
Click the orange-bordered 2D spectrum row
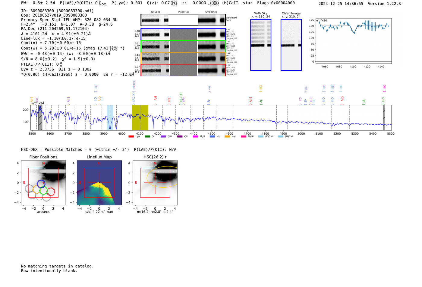click(183, 58)
